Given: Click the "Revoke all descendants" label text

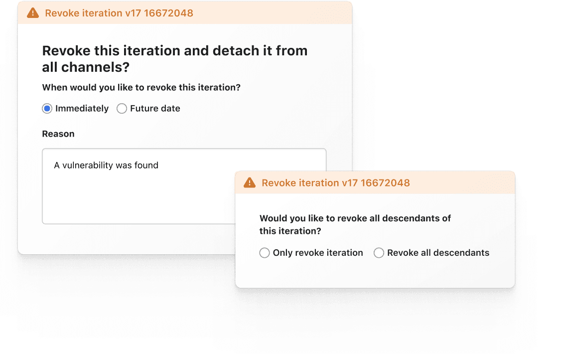Looking at the screenshot, I should 438,253.
